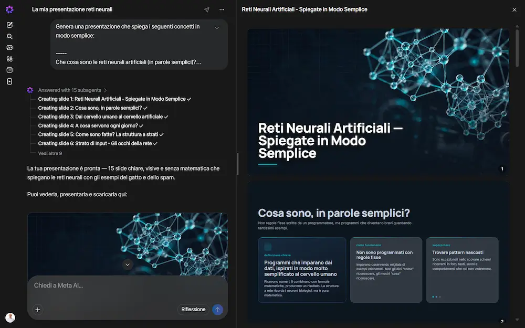525x328 pixels.
Task: Close the presentation preview panel
Action: (x=514, y=9)
